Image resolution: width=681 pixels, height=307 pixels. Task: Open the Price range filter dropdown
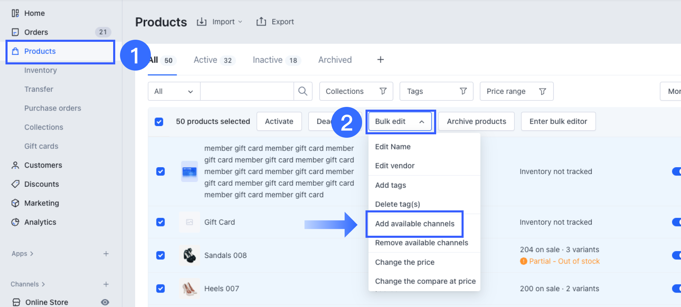coord(516,91)
